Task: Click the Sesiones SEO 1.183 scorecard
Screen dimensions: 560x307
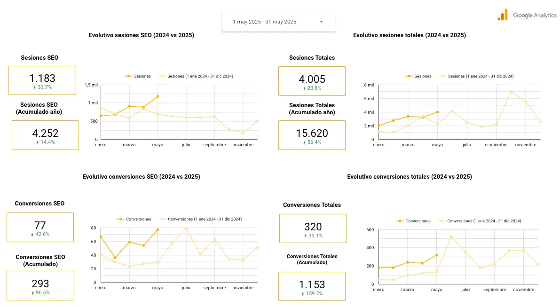Action: pos(42,80)
